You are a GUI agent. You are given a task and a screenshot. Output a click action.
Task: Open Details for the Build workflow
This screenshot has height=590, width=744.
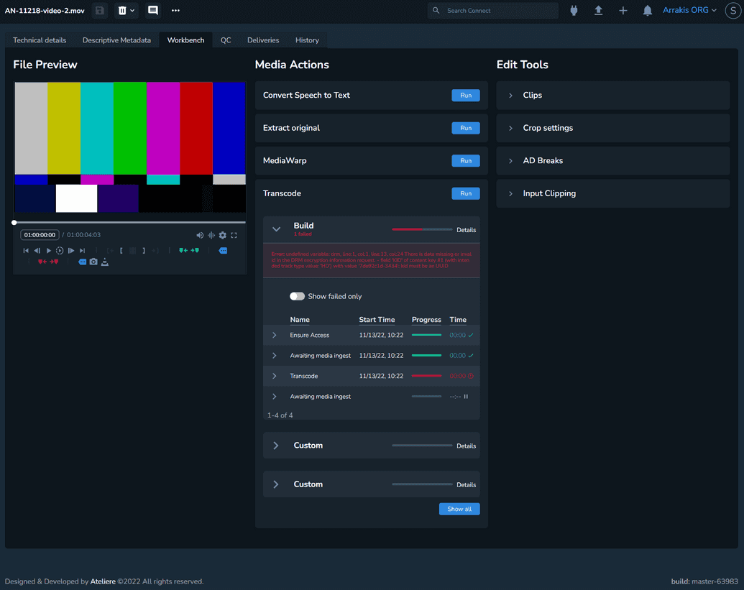click(x=466, y=230)
